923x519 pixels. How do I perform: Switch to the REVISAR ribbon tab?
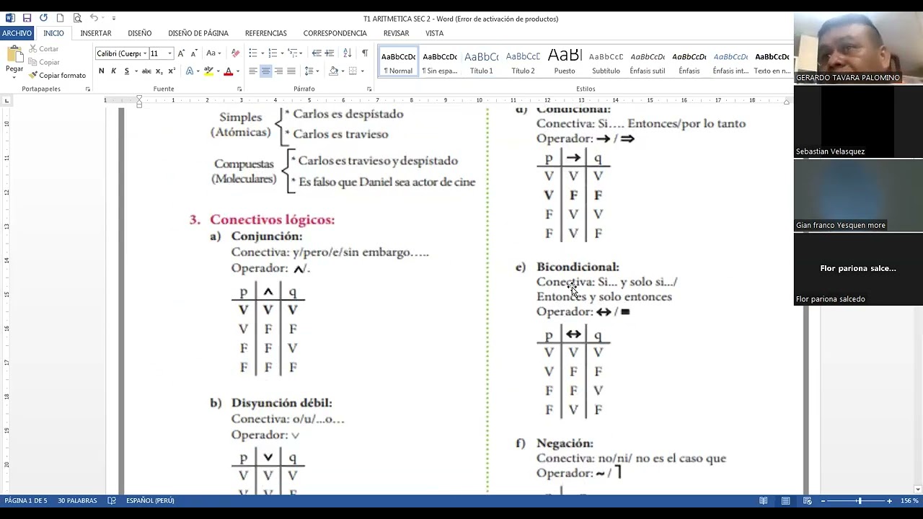click(x=397, y=33)
